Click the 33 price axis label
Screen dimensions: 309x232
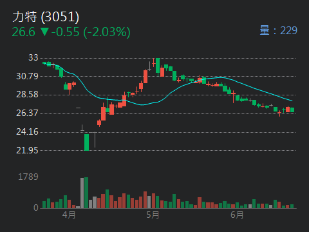(33, 57)
